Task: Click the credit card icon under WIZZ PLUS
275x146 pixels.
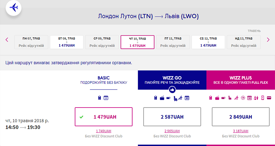Action: [x=269, y=98]
